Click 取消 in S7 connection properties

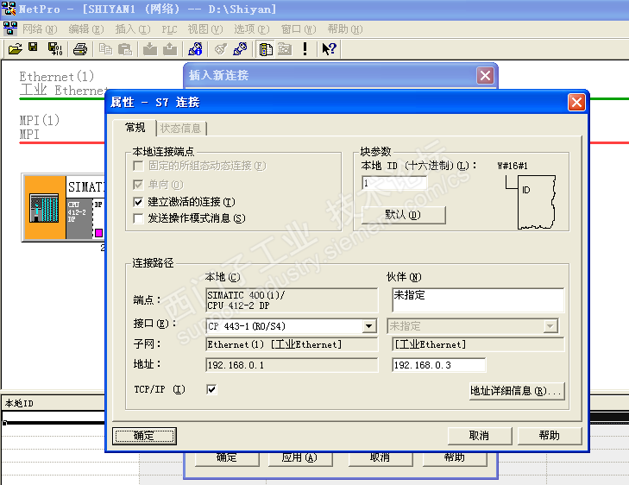480,436
